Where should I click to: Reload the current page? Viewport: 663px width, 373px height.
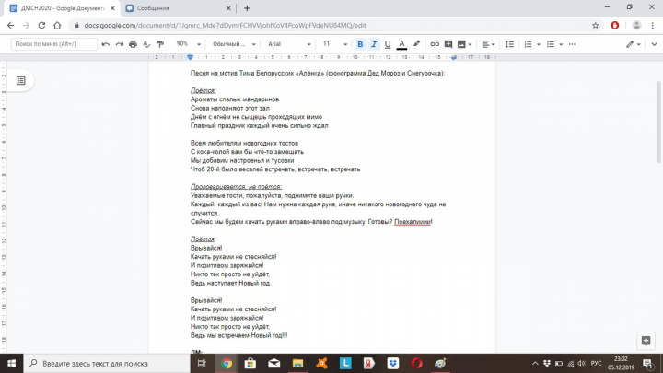41,26
